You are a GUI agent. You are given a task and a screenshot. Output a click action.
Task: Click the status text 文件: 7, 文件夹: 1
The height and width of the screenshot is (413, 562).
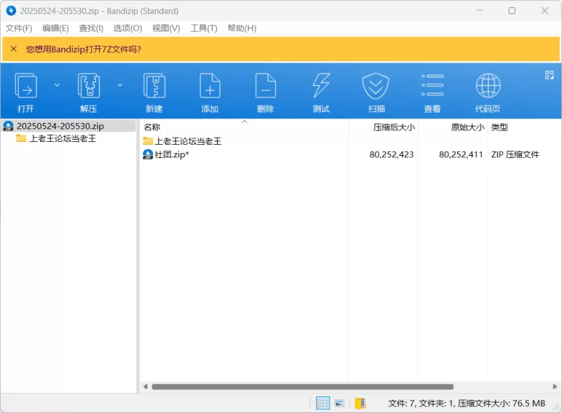[421, 403]
